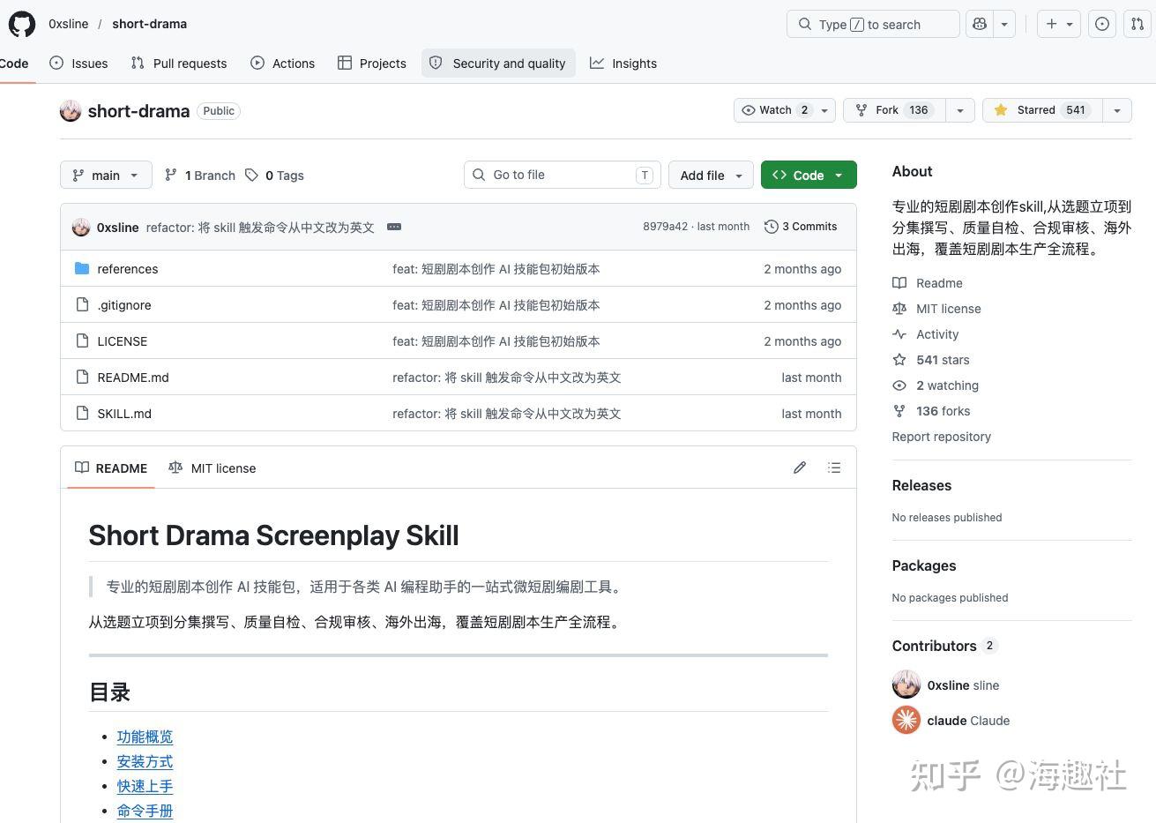Screen dimensions: 1156x823
Task: Open the Fork options dropdown arrow
Action: (x=959, y=110)
